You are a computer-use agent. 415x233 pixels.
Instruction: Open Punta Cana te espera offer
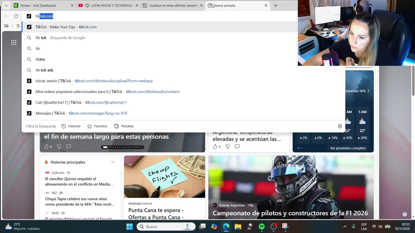coord(156,214)
